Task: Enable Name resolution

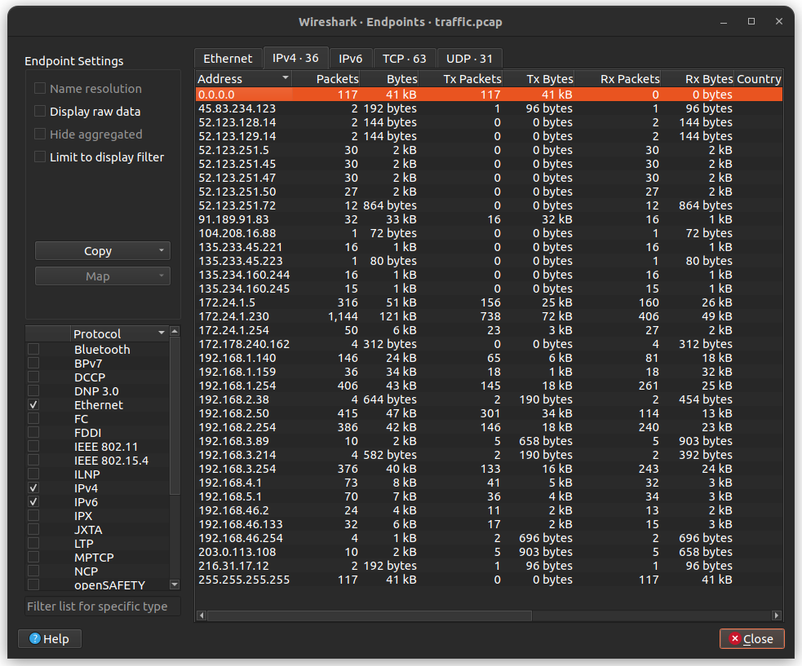Action: click(x=39, y=88)
